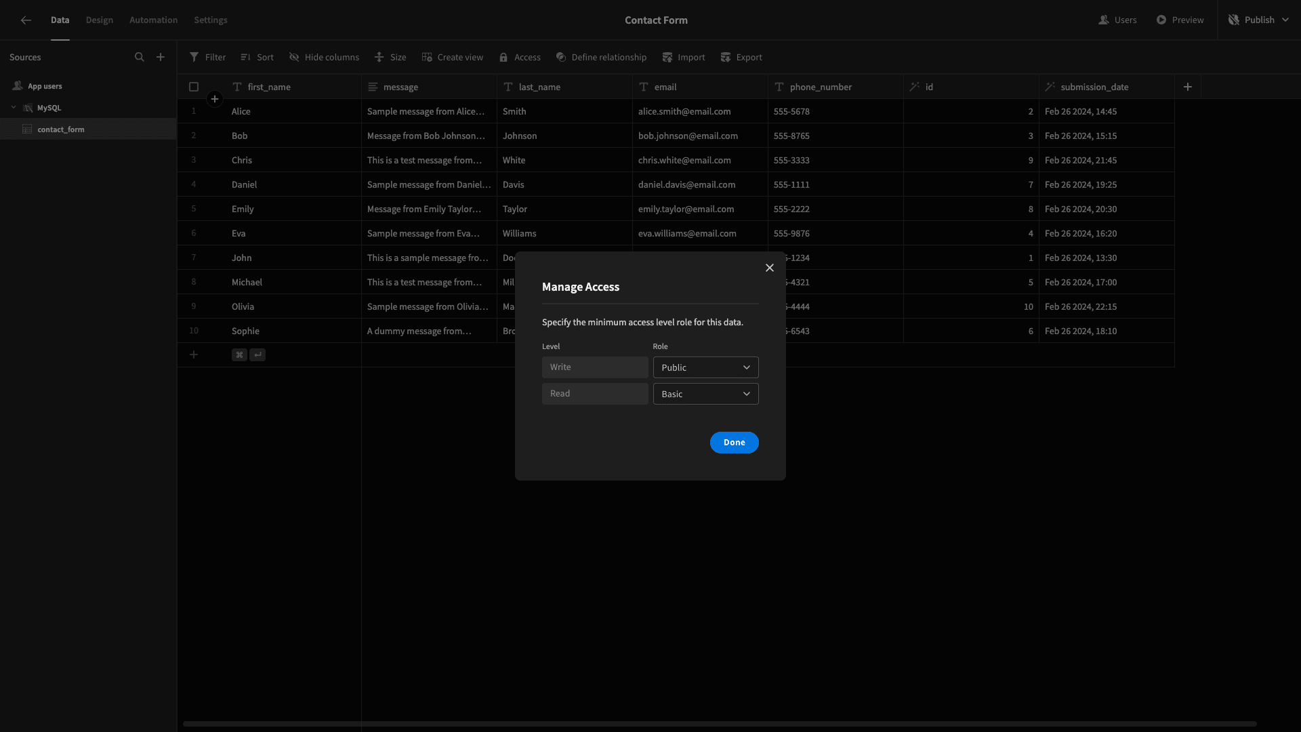Collapse the MySQL source tree
The image size is (1301, 732).
(x=14, y=108)
